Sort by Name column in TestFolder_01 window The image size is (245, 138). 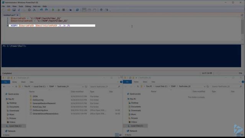coord(32,92)
